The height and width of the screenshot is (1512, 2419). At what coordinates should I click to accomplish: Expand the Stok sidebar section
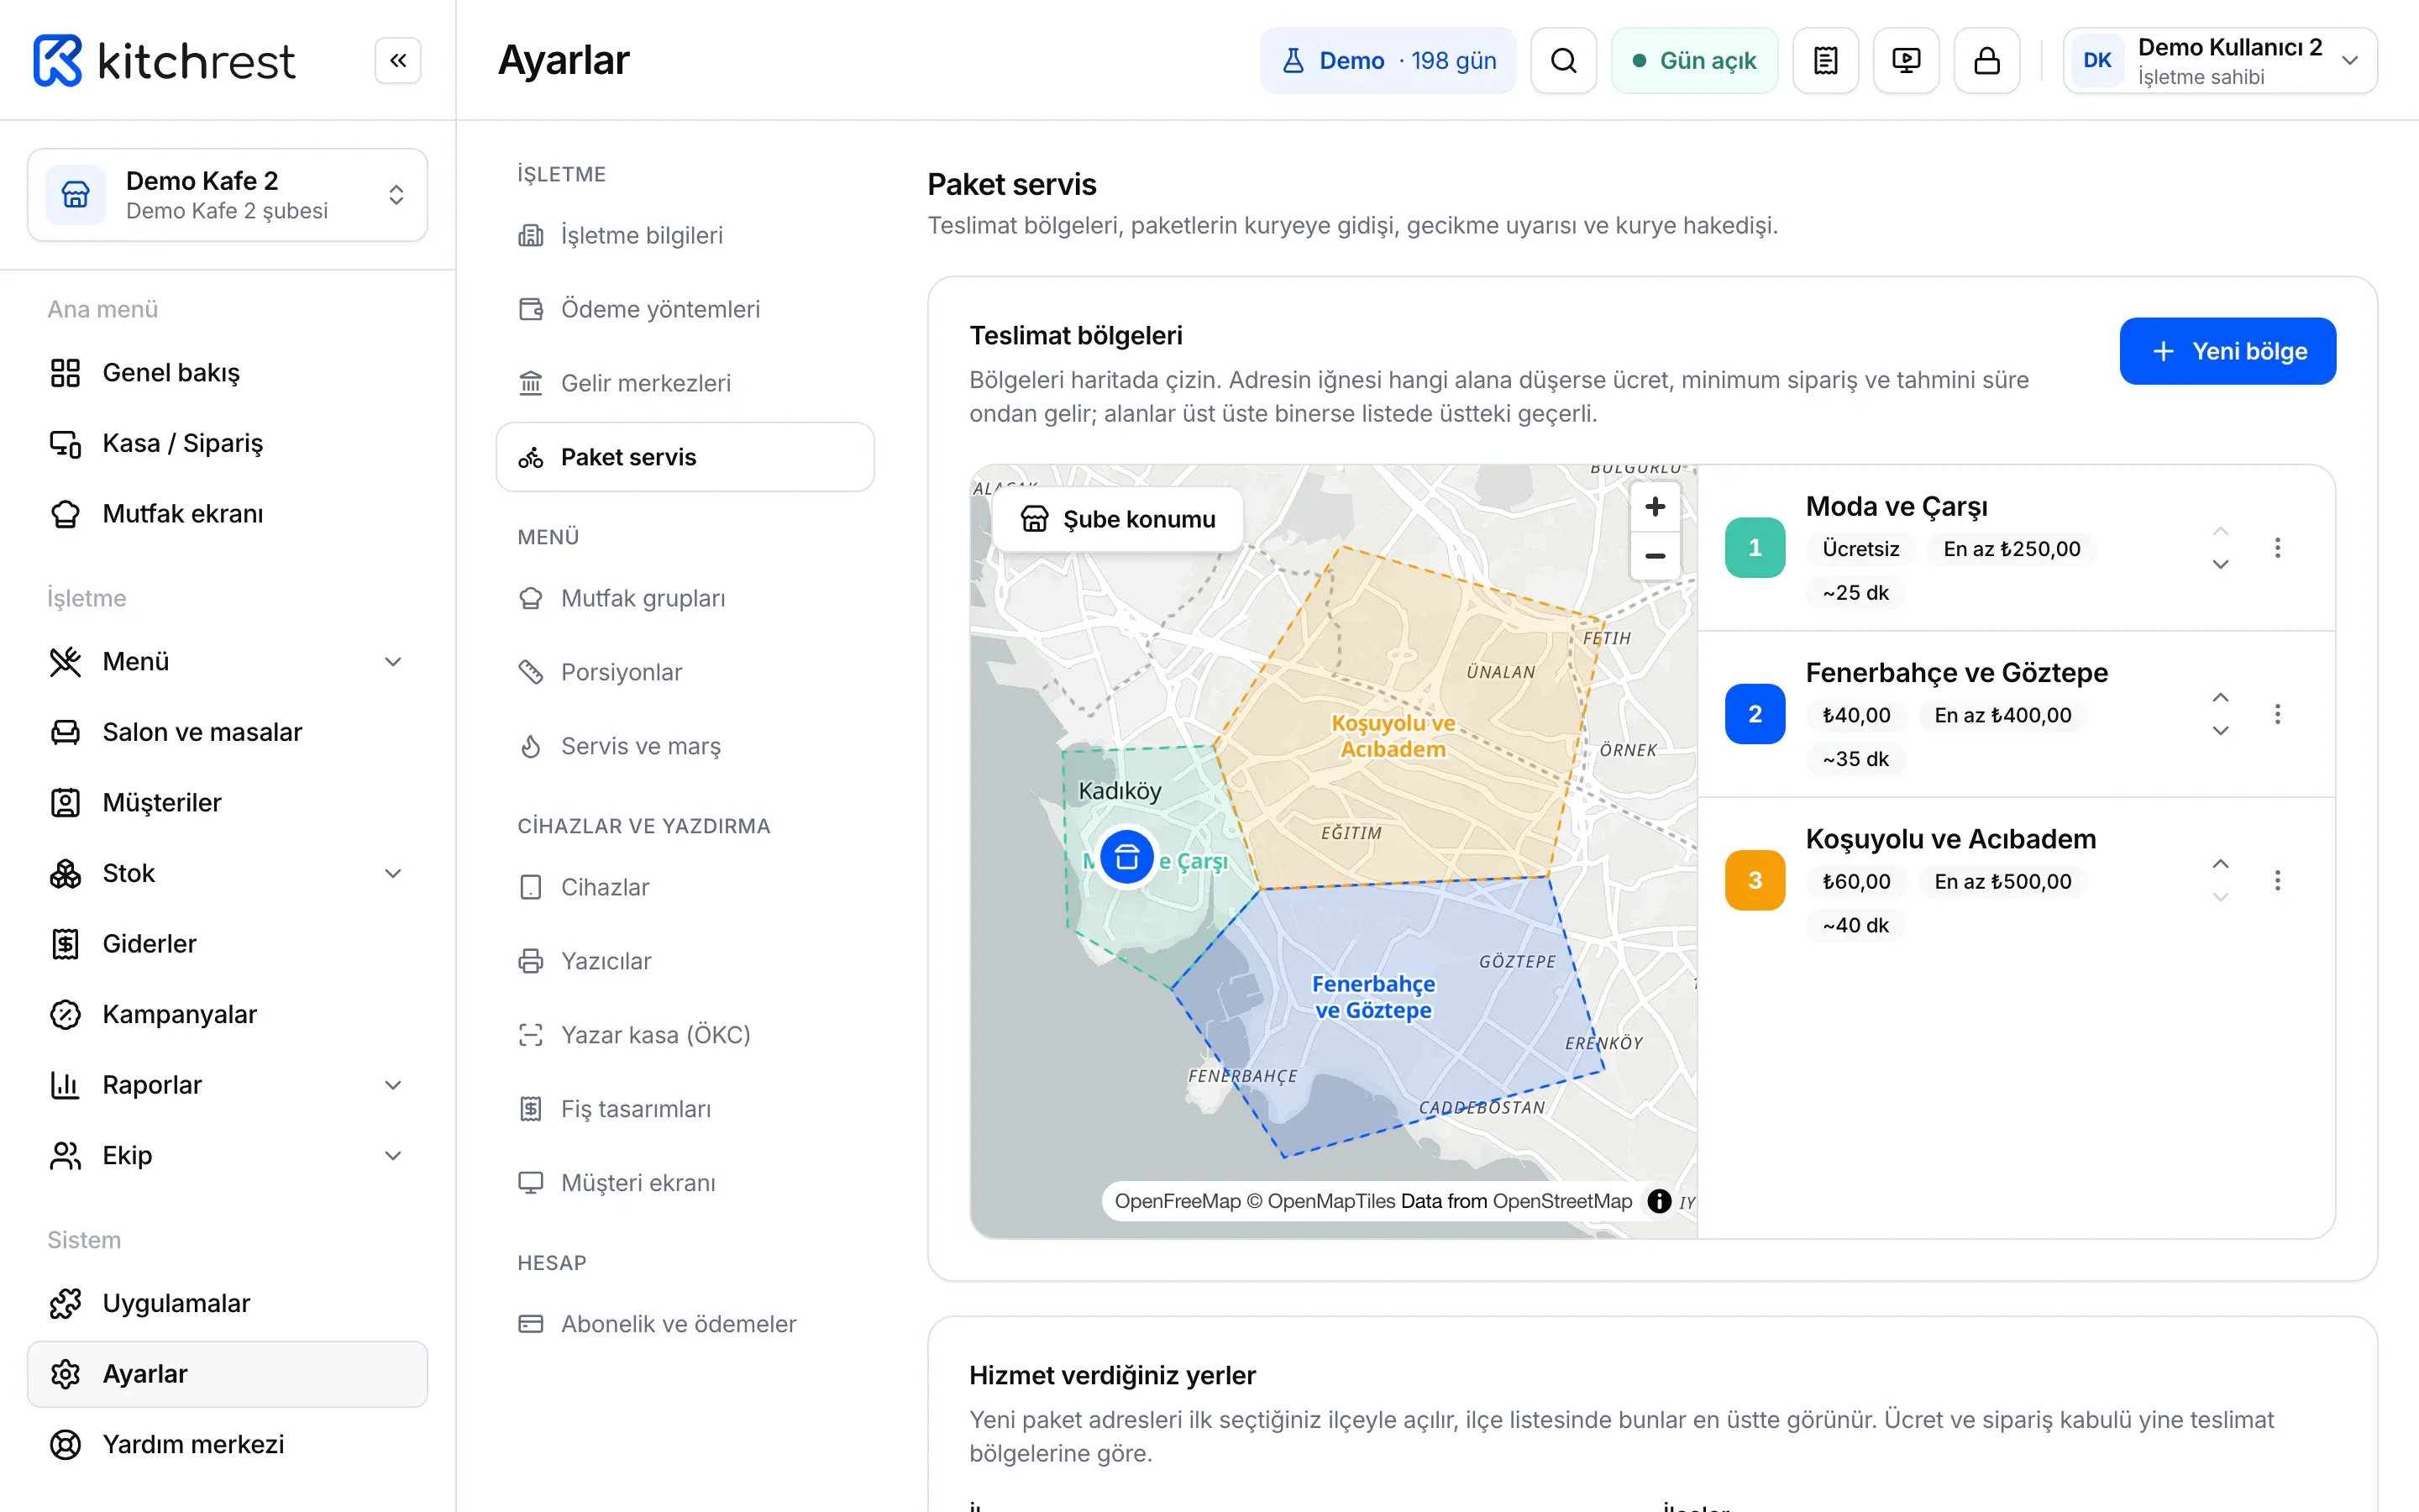click(x=228, y=874)
